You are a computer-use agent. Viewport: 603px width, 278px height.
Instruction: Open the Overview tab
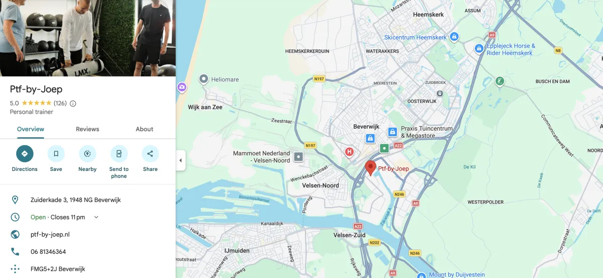coord(31,129)
